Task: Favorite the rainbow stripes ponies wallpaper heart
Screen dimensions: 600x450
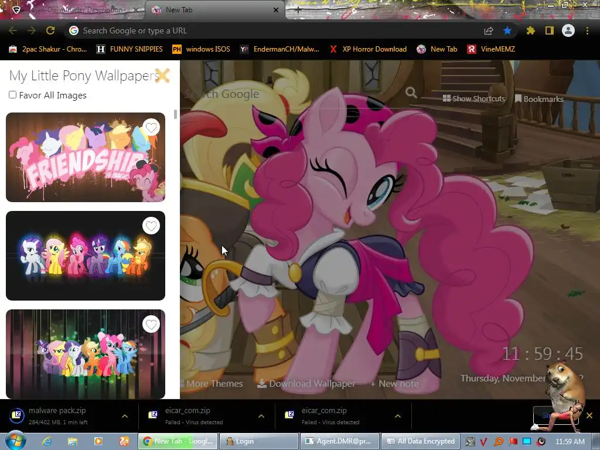Action: pos(151,325)
